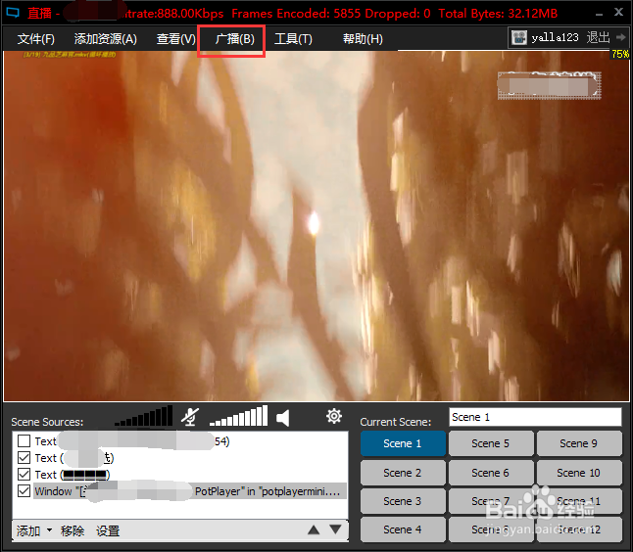Screen dimensions: 633x552
Task: Click the logout arrow icon
Action: pos(621,37)
